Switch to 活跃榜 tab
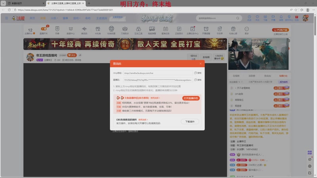This screenshot has height=178, width=317. [252, 76]
